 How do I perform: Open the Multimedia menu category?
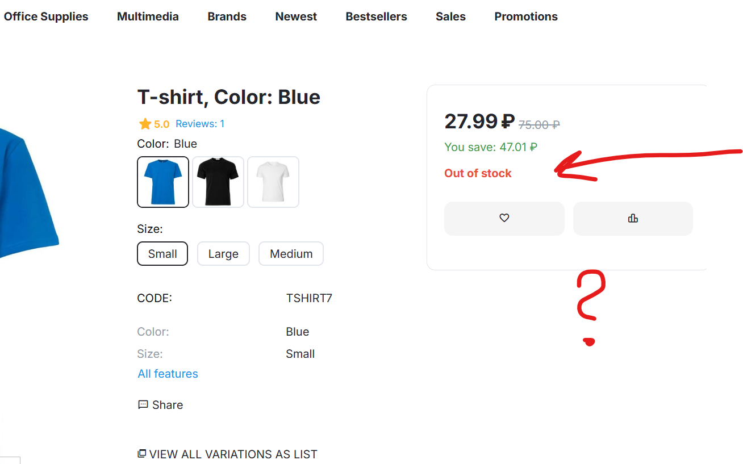coord(148,16)
